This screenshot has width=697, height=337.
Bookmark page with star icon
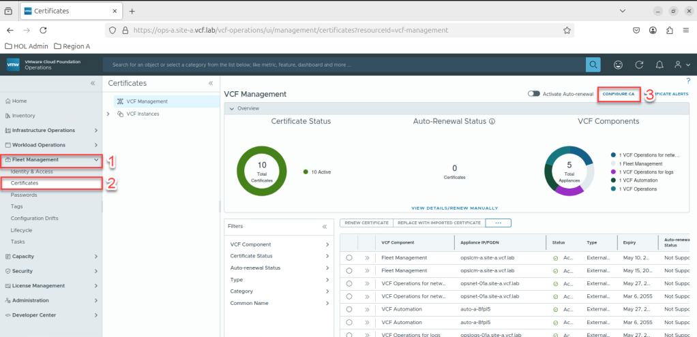tap(567, 30)
